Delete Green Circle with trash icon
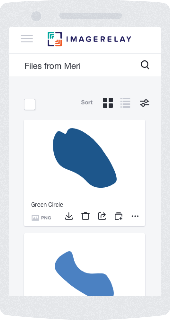Viewport: 170px width, 320px height. click(x=86, y=216)
